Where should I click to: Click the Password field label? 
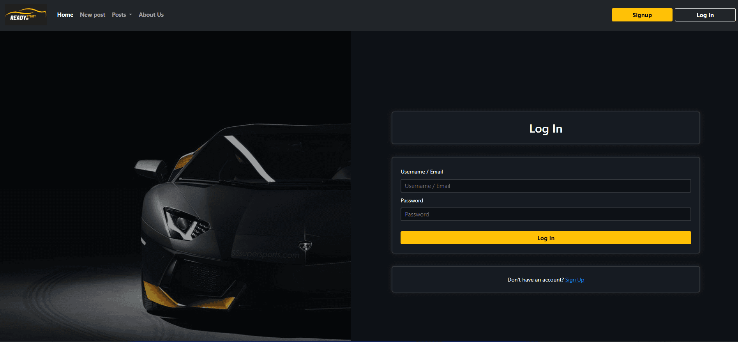point(412,201)
